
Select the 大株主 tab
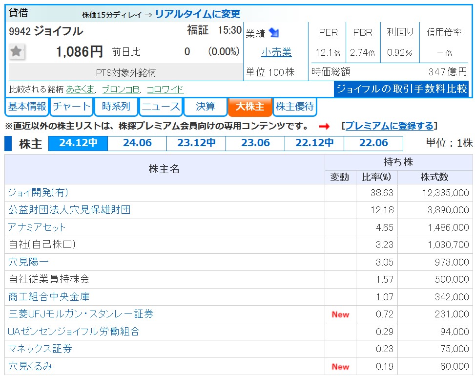[x=250, y=107]
